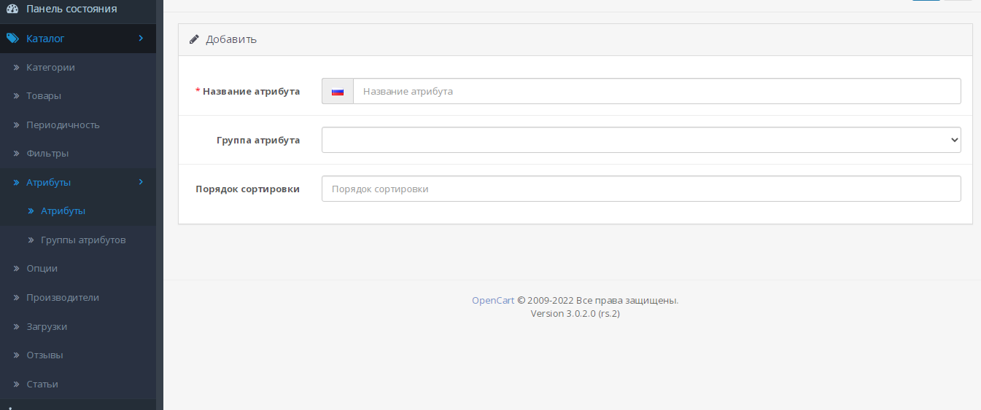Focus the Порядок сортировки input field
Viewport: 981px width, 410px height.
pyautogui.click(x=641, y=189)
